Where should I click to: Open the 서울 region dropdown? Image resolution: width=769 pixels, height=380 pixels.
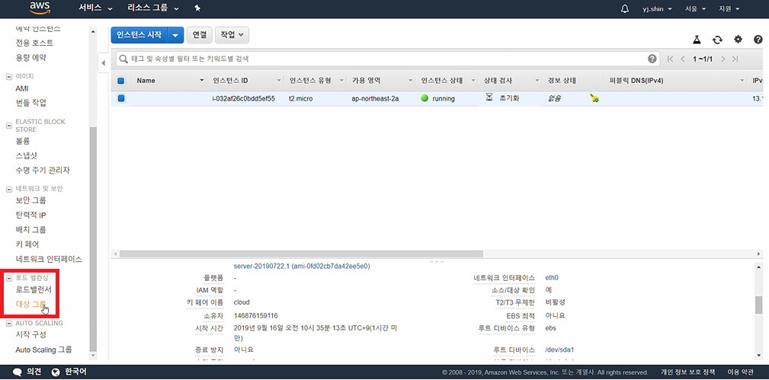(x=695, y=9)
